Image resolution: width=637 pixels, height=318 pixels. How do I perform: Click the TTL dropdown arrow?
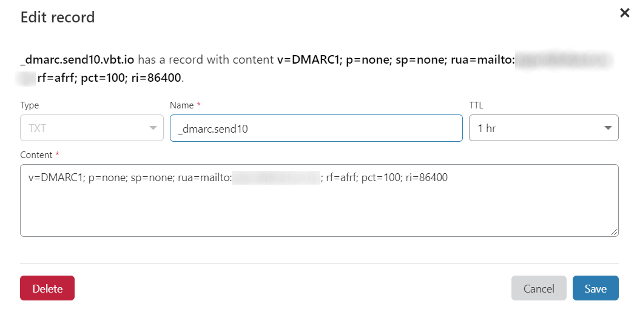click(608, 128)
